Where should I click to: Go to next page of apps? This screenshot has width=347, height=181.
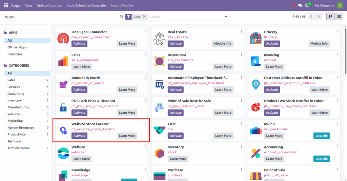[x=319, y=17]
